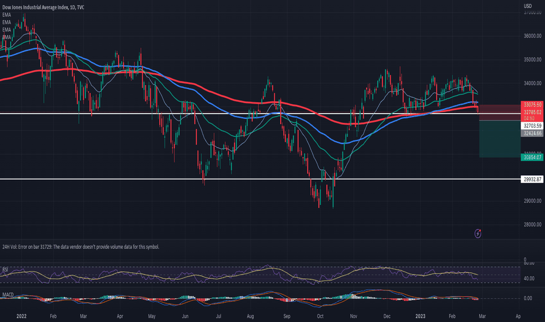The image size is (545, 322).
Task: Select the lower white horizontal line near 29932
Action: 260,179
